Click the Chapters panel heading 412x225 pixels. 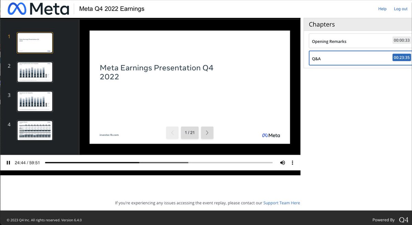point(322,24)
